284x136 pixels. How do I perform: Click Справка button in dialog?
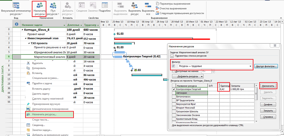(269, 117)
